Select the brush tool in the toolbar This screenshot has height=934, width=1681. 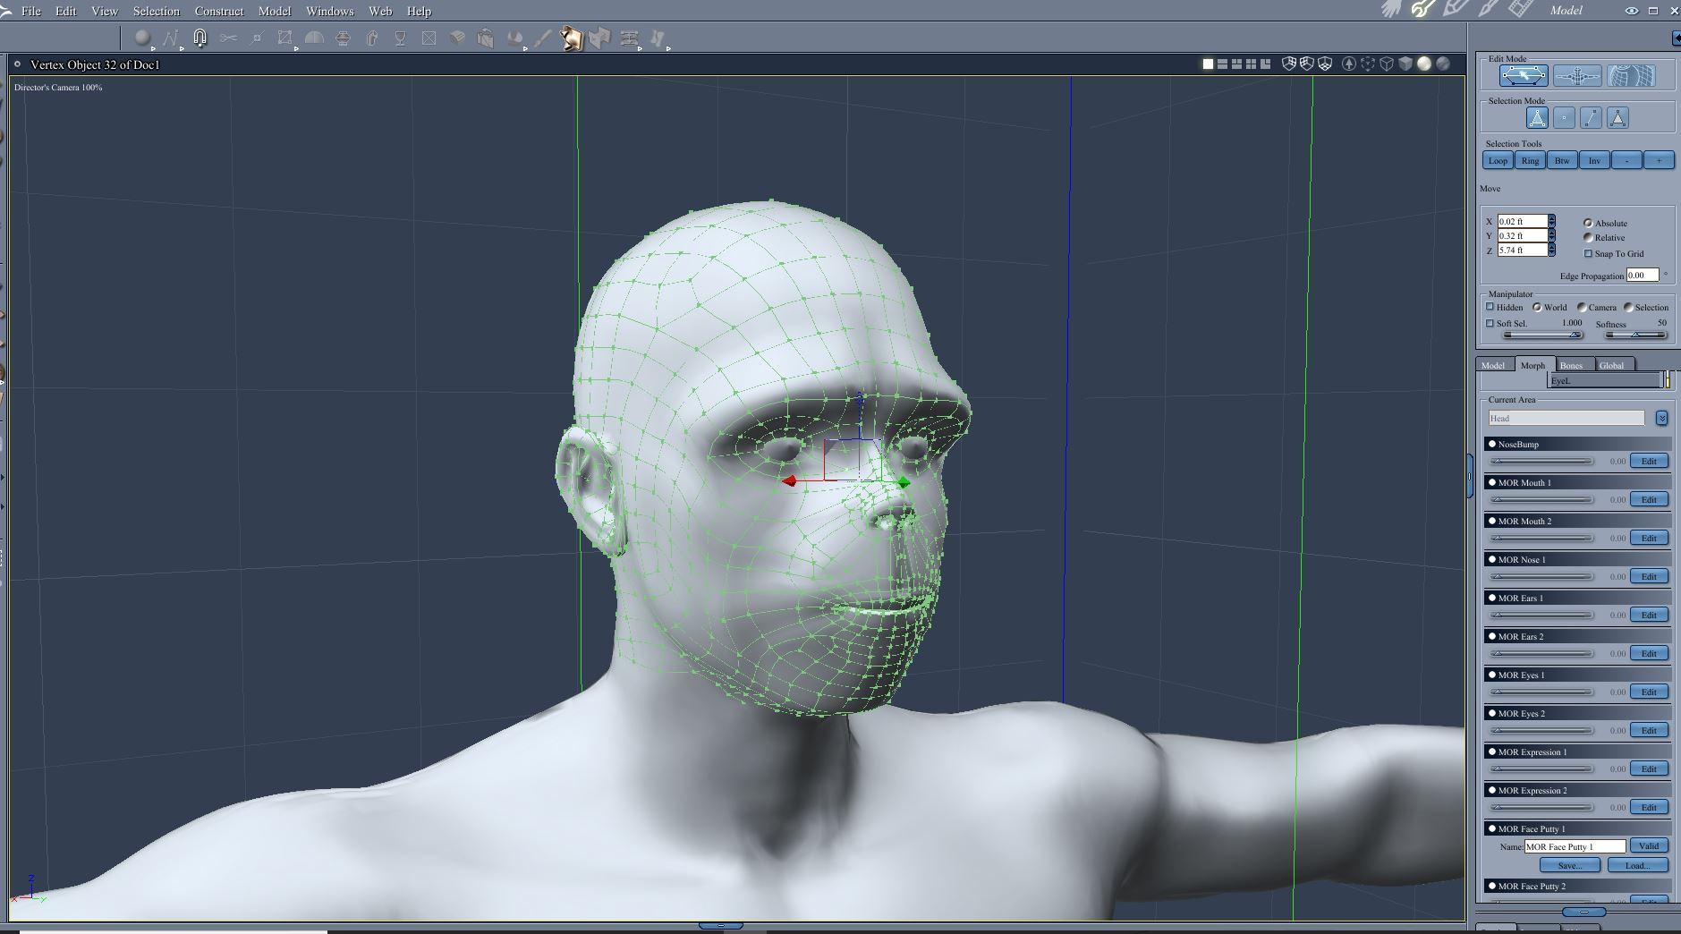542,38
